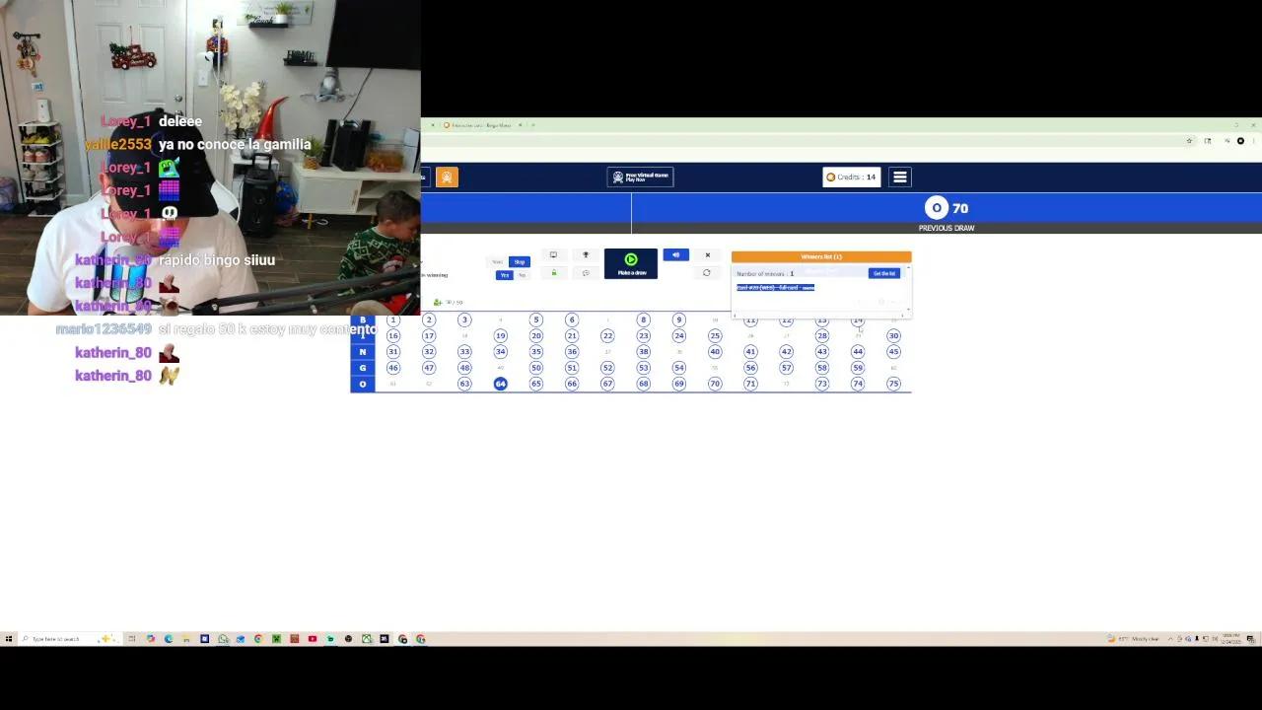
Task: Click bingo ball number 25
Action: pos(715,336)
